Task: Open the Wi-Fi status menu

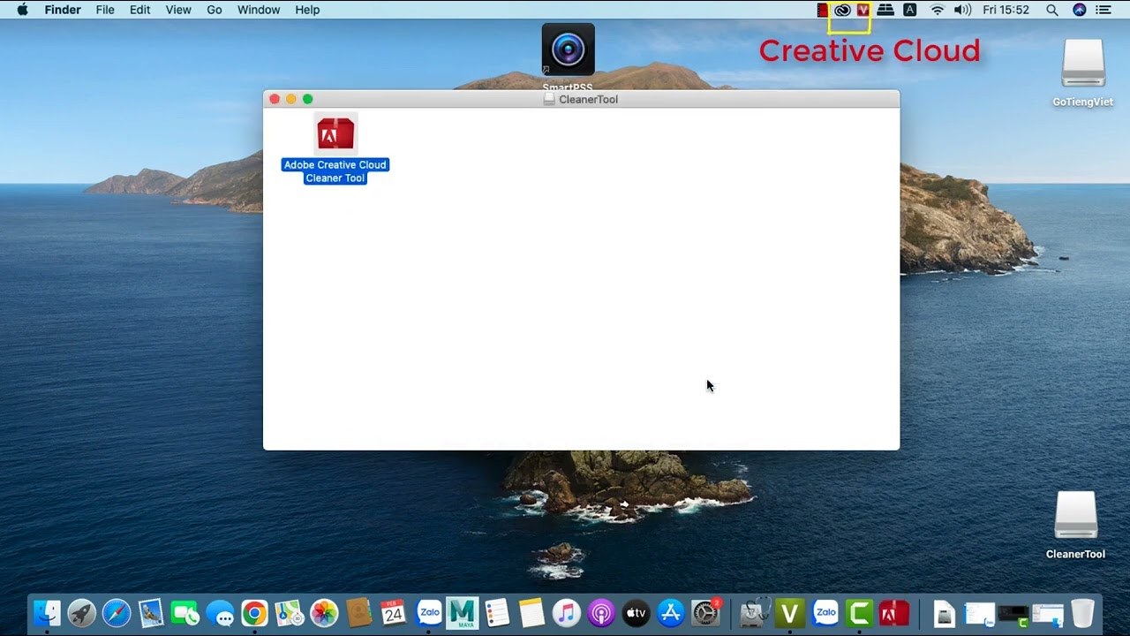Action: pos(938,10)
